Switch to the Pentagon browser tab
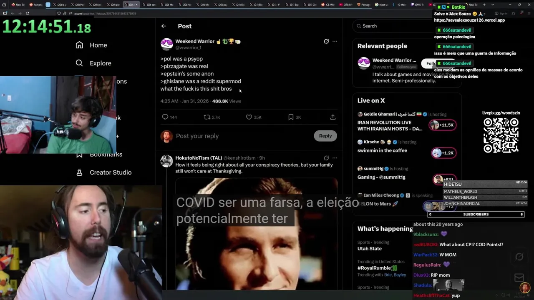This screenshot has width=534, height=300. click(x=364, y=5)
